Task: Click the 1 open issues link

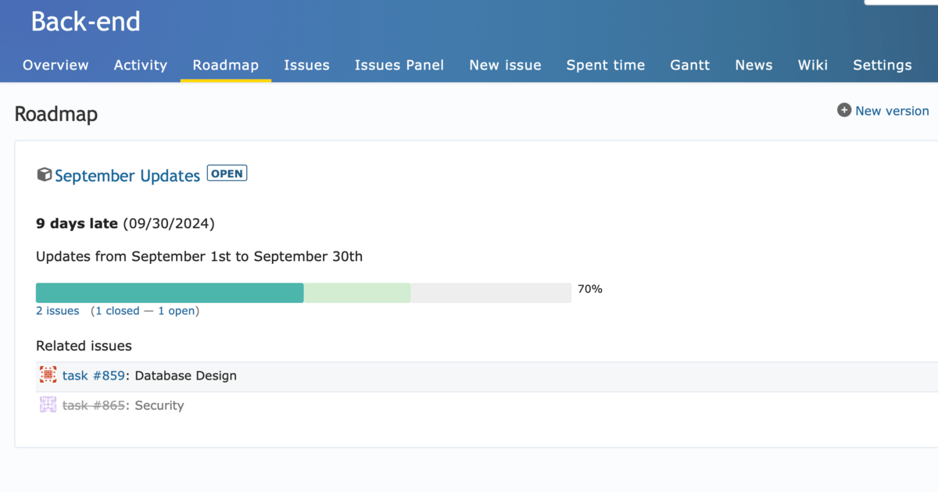Action: (x=177, y=311)
